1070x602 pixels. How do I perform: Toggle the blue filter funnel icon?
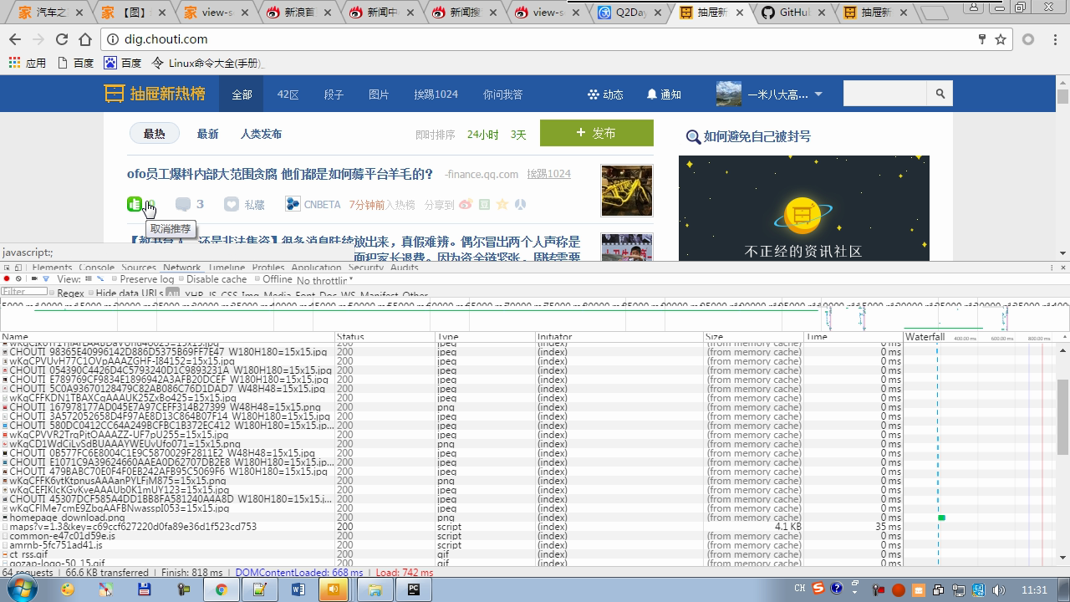46,279
